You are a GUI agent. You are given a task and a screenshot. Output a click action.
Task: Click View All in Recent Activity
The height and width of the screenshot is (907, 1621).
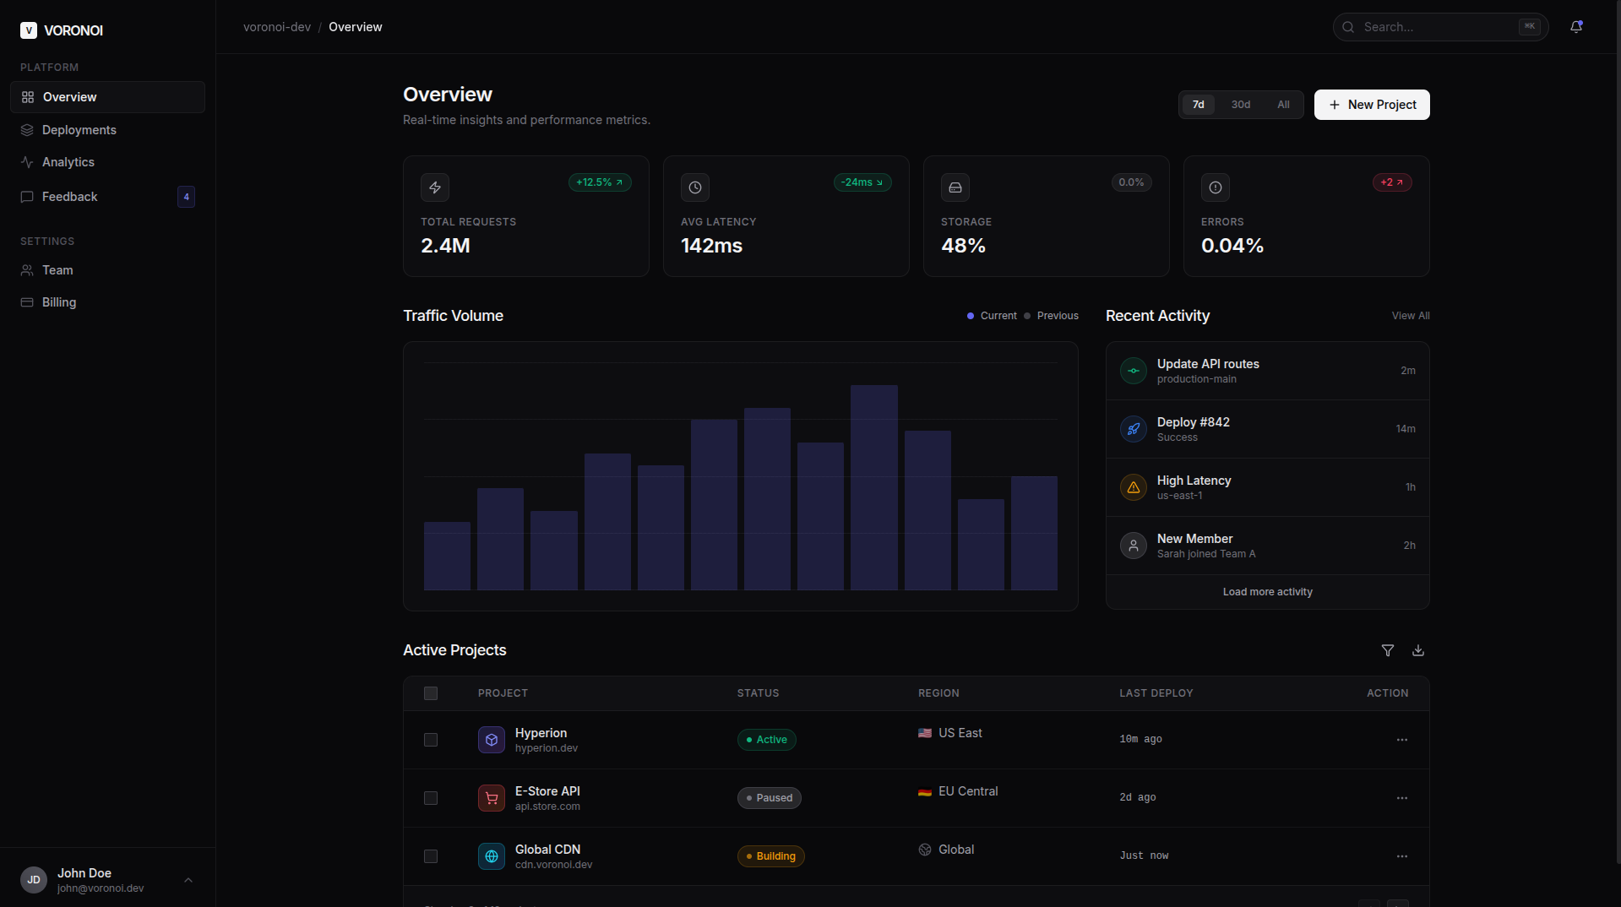coord(1409,315)
